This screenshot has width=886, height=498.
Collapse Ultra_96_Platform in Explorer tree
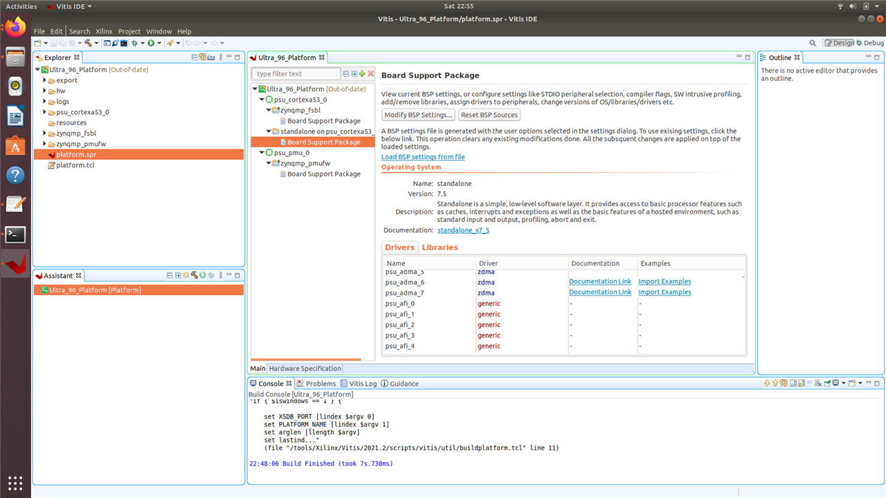[x=37, y=70]
